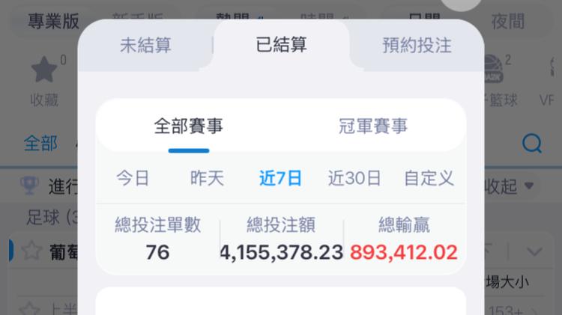Filter results by 今日
Viewport: 562px width, 315px height.
(133, 178)
